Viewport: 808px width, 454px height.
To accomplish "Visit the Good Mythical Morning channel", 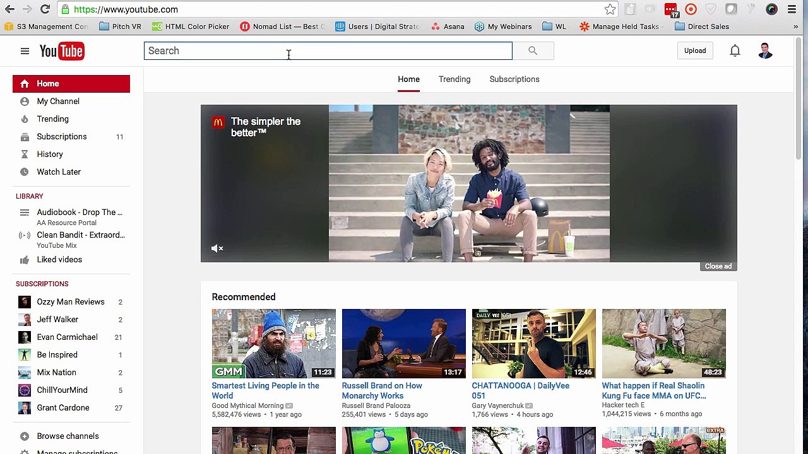I will [x=247, y=405].
